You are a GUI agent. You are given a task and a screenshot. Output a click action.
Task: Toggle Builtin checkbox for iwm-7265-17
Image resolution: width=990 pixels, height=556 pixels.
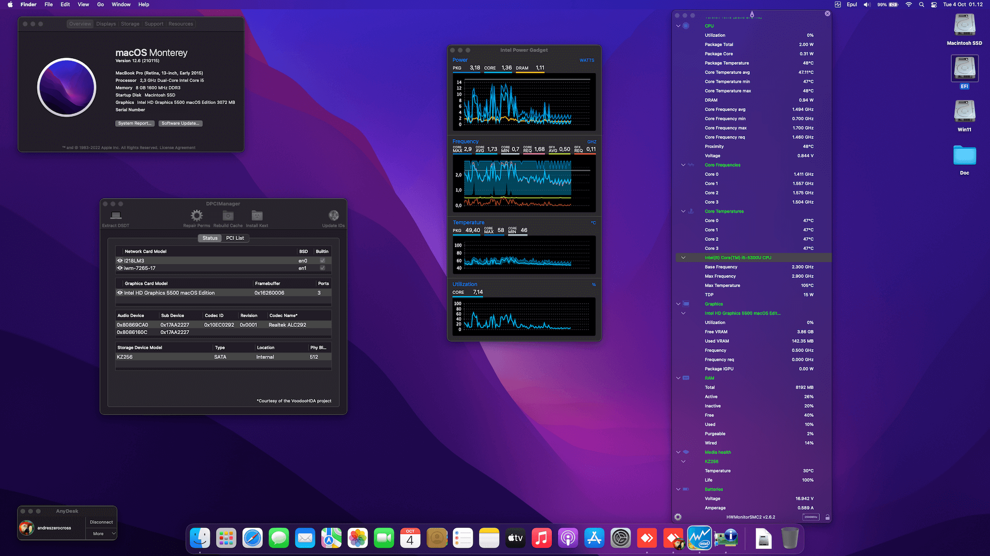pos(322,268)
